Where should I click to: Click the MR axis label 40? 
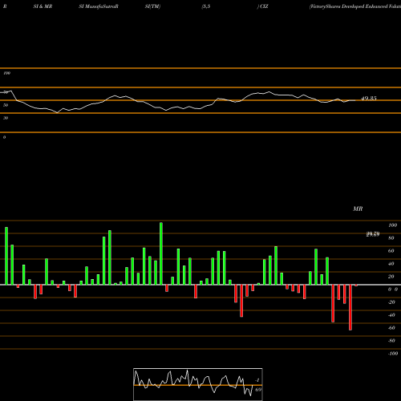[x=391, y=264]
